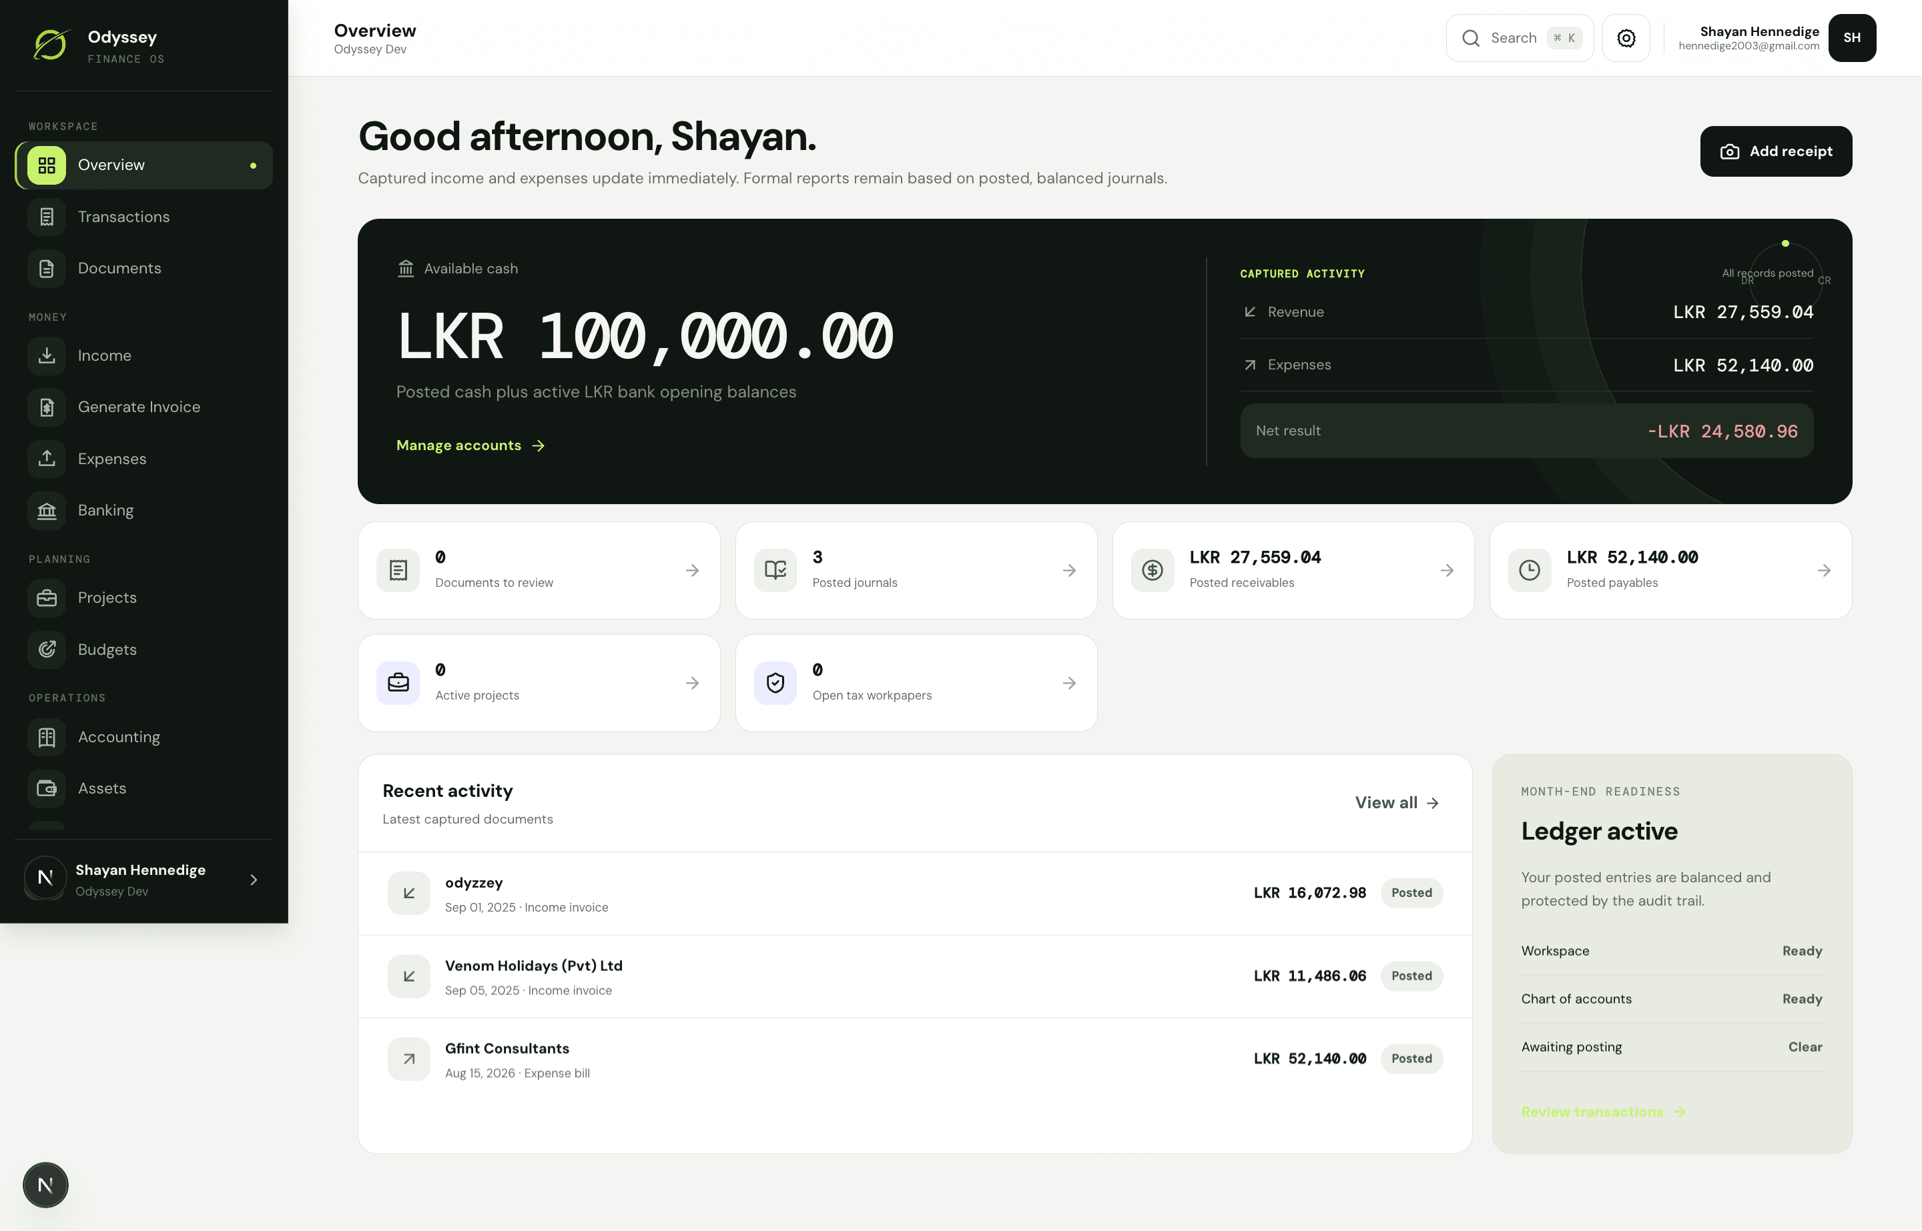Click the floating N badge at bottom left
This screenshot has width=1922, height=1231.
coord(45,1184)
